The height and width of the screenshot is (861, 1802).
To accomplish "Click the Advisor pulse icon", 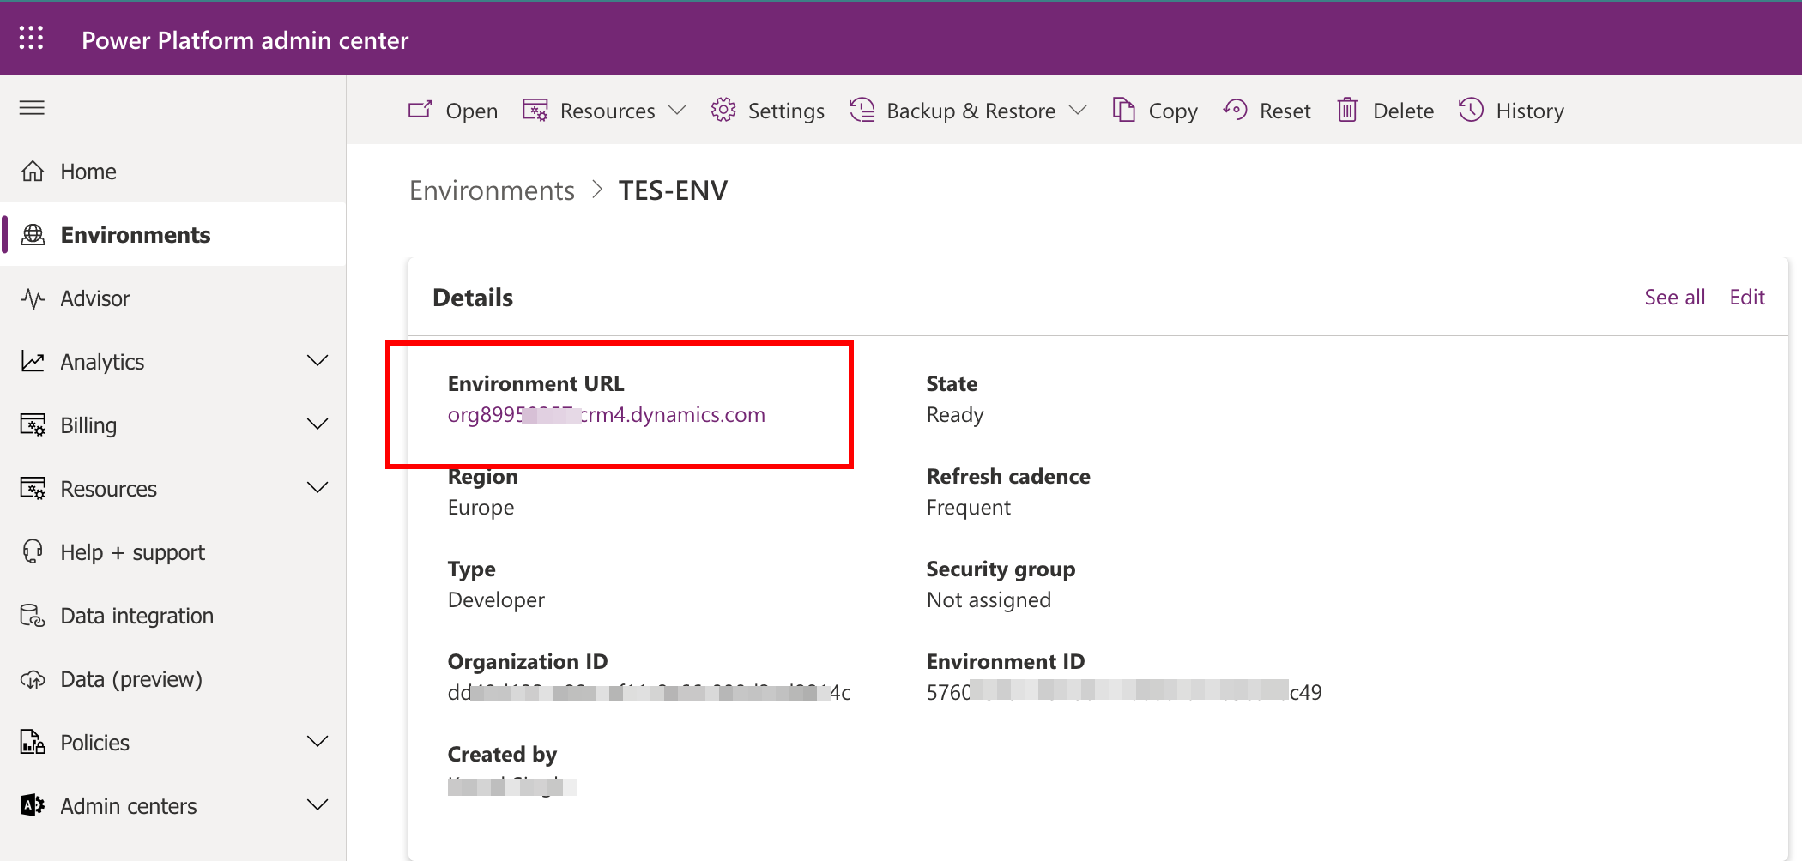I will coord(33,298).
